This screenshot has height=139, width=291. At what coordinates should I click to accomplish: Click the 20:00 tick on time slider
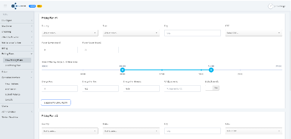(240, 70)
